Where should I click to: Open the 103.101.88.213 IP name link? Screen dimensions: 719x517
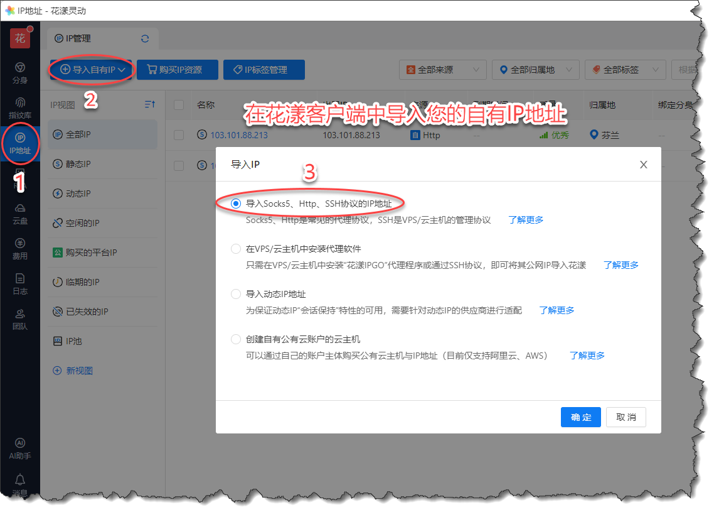[239, 135]
